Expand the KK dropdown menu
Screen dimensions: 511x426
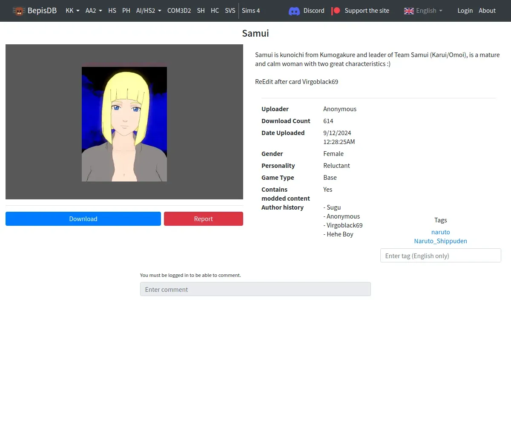pyautogui.click(x=72, y=11)
